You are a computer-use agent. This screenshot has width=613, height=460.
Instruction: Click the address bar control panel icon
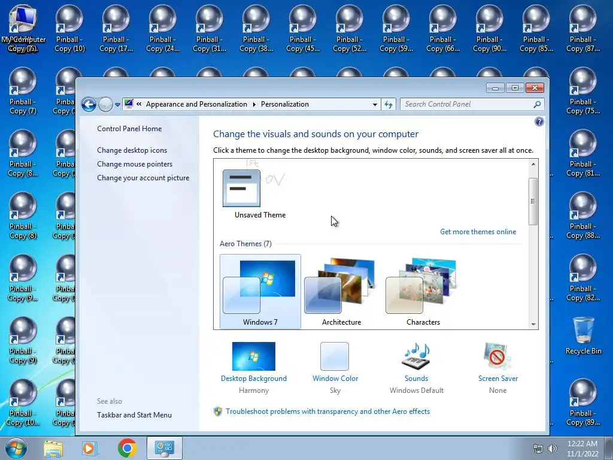pos(129,104)
